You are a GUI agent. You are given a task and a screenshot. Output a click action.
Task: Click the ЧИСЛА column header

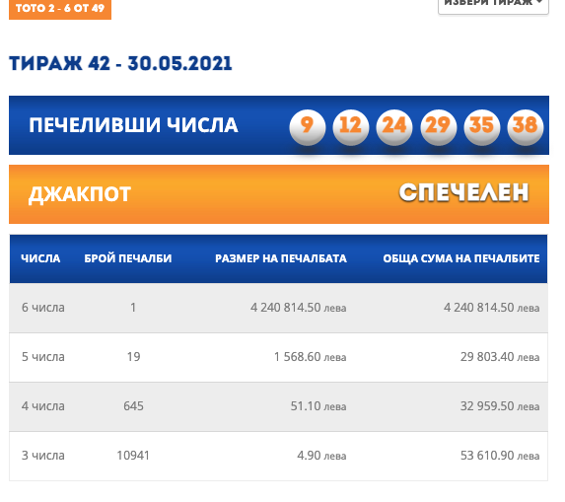40,258
